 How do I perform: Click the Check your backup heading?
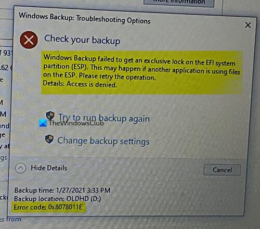82,40
